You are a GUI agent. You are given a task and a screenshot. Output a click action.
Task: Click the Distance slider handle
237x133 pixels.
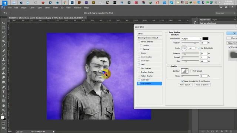click(x=185, y=54)
